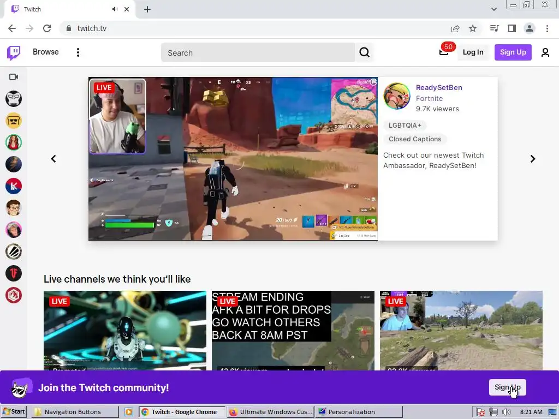Open the yellow mustache avatar channel

14,121
